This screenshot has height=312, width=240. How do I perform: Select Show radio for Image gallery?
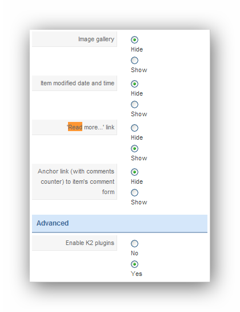click(x=134, y=61)
